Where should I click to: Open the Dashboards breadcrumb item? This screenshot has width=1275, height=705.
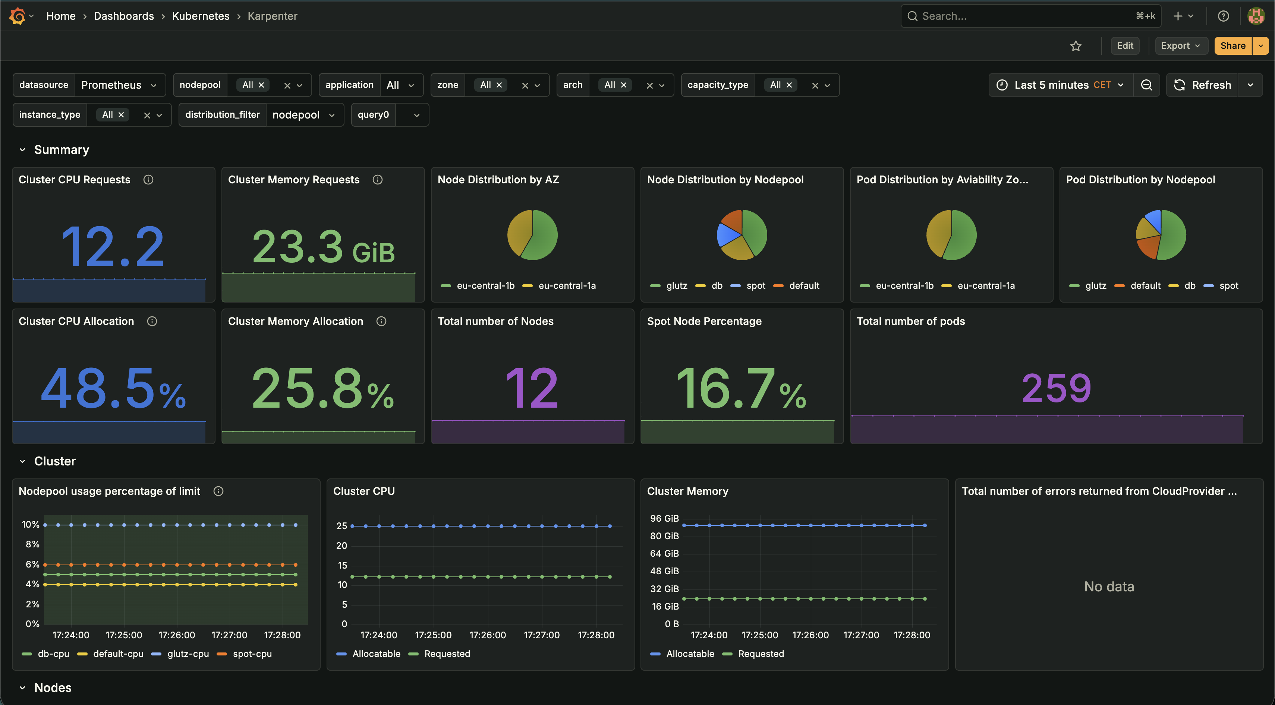[x=124, y=16]
